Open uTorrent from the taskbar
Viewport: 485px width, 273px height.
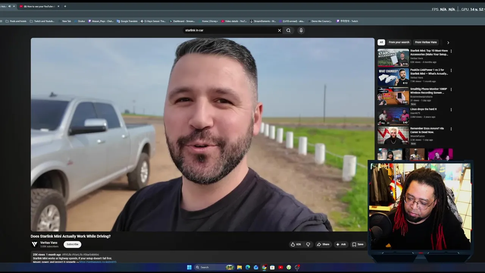(289, 267)
